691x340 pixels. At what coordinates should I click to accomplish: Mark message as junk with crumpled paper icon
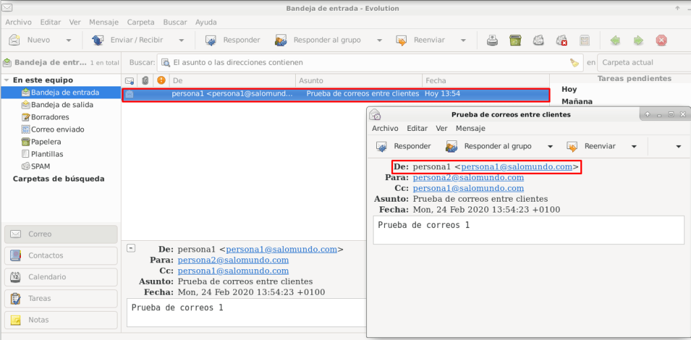pyautogui.click(x=538, y=40)
